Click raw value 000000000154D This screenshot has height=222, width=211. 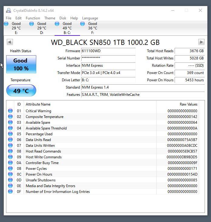point(182,174)
